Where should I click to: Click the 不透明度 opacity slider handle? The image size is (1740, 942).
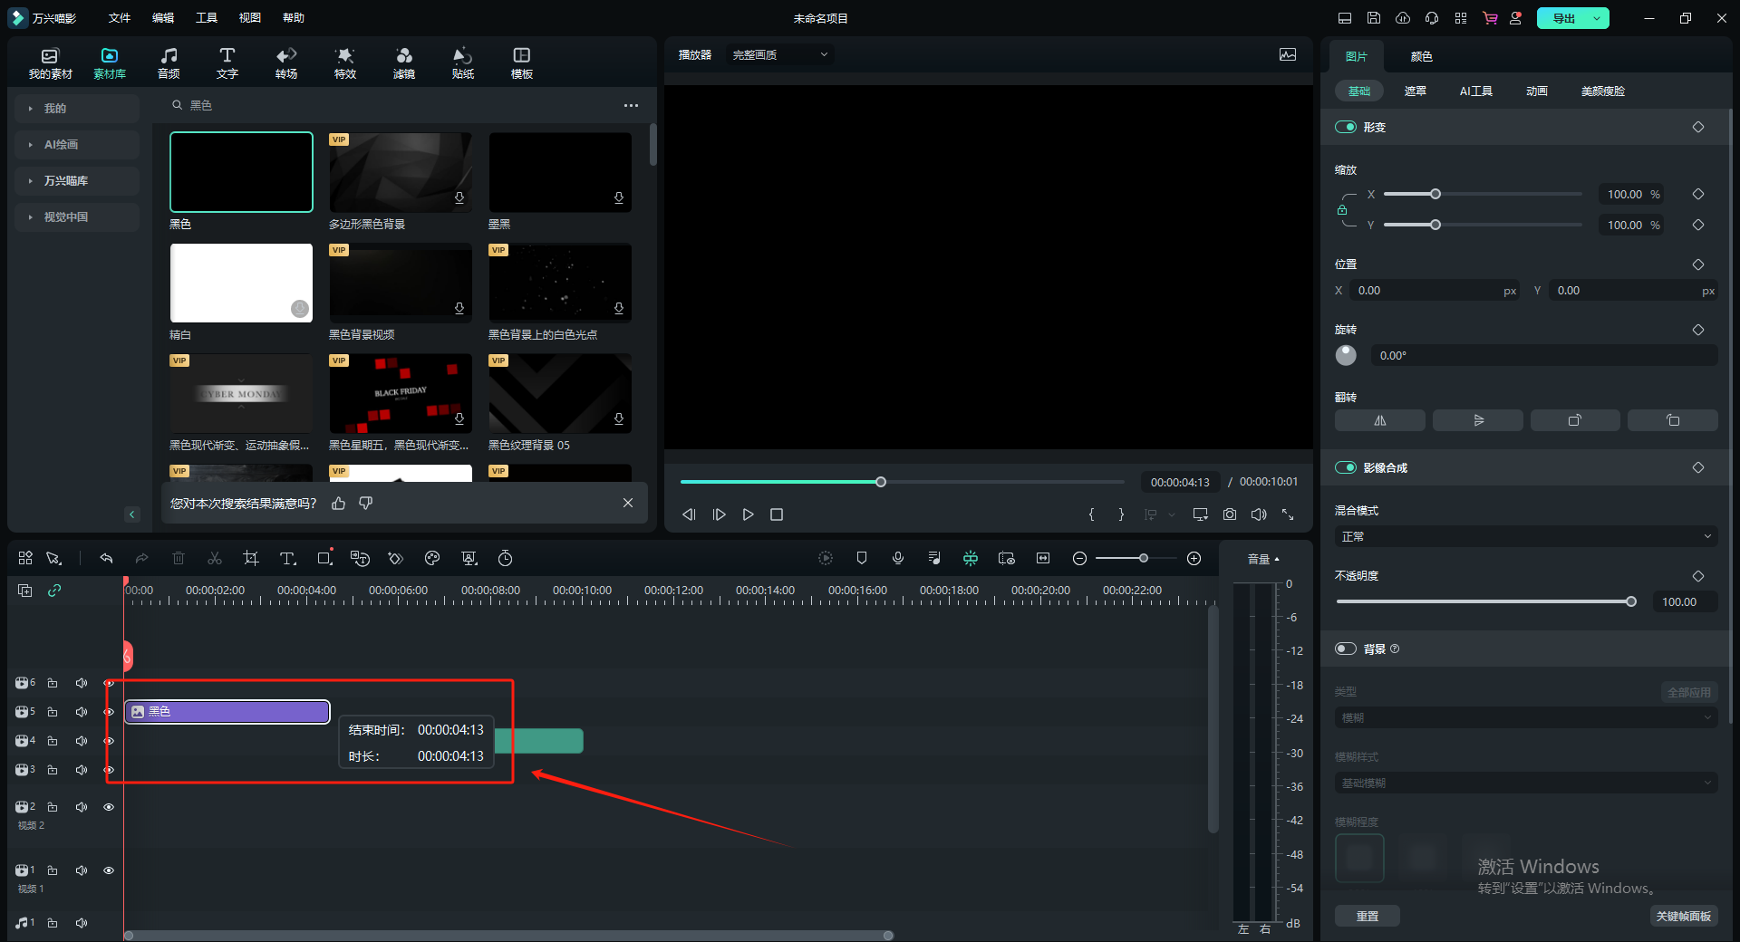click(x=1631, y=602)
